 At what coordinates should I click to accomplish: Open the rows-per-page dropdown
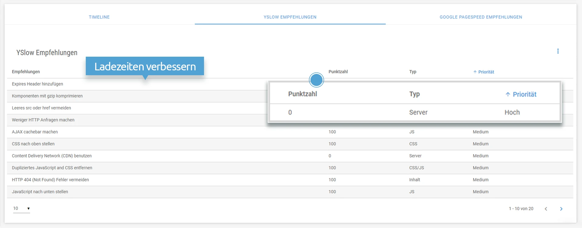pyautogui.click(x=22, y=209)
